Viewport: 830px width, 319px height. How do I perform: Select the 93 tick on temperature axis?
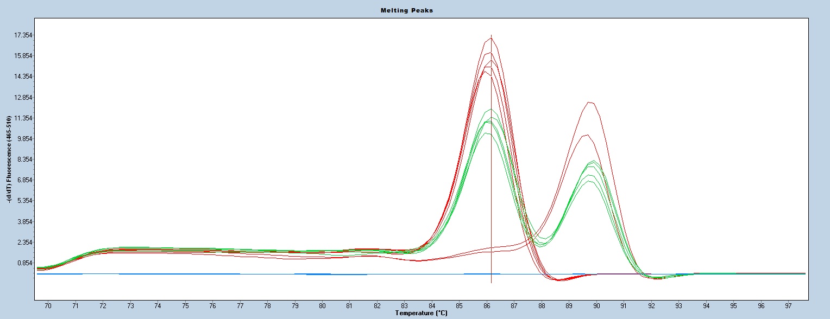pyautogui.click(x=679, y=306)
